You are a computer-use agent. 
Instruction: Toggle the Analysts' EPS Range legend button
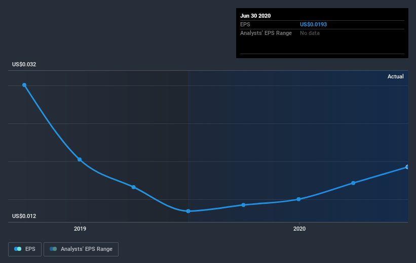click(81, 249)
